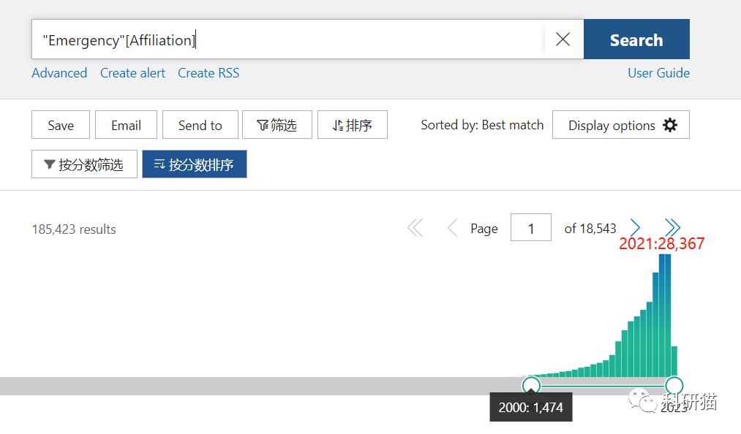
Task: Open the Advanced search link
Action: click(x=59, y=73)
